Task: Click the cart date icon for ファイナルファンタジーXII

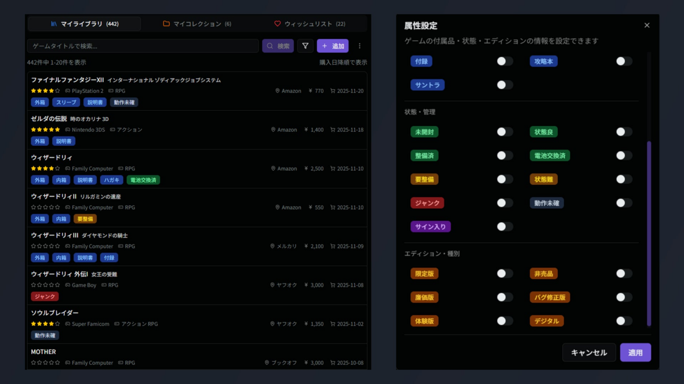Action: (x=333, y=91)
